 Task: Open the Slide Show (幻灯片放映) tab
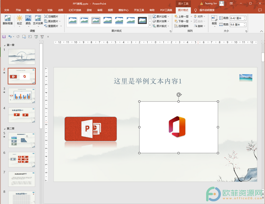[75, 10]
